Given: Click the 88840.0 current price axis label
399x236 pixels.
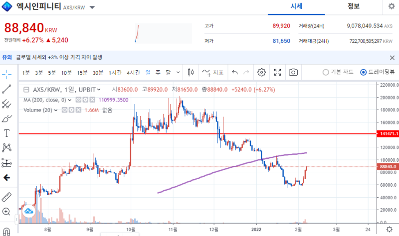Looking at the screenshot, I should pyautogui.click(x=388, y=167).
